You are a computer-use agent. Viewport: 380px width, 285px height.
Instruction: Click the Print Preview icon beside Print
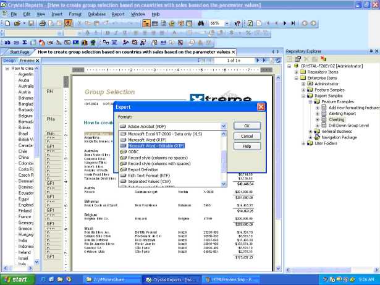coord(51,23)
